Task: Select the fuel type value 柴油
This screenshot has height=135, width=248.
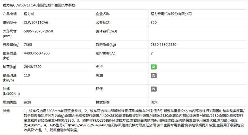Action: point(27,102)
